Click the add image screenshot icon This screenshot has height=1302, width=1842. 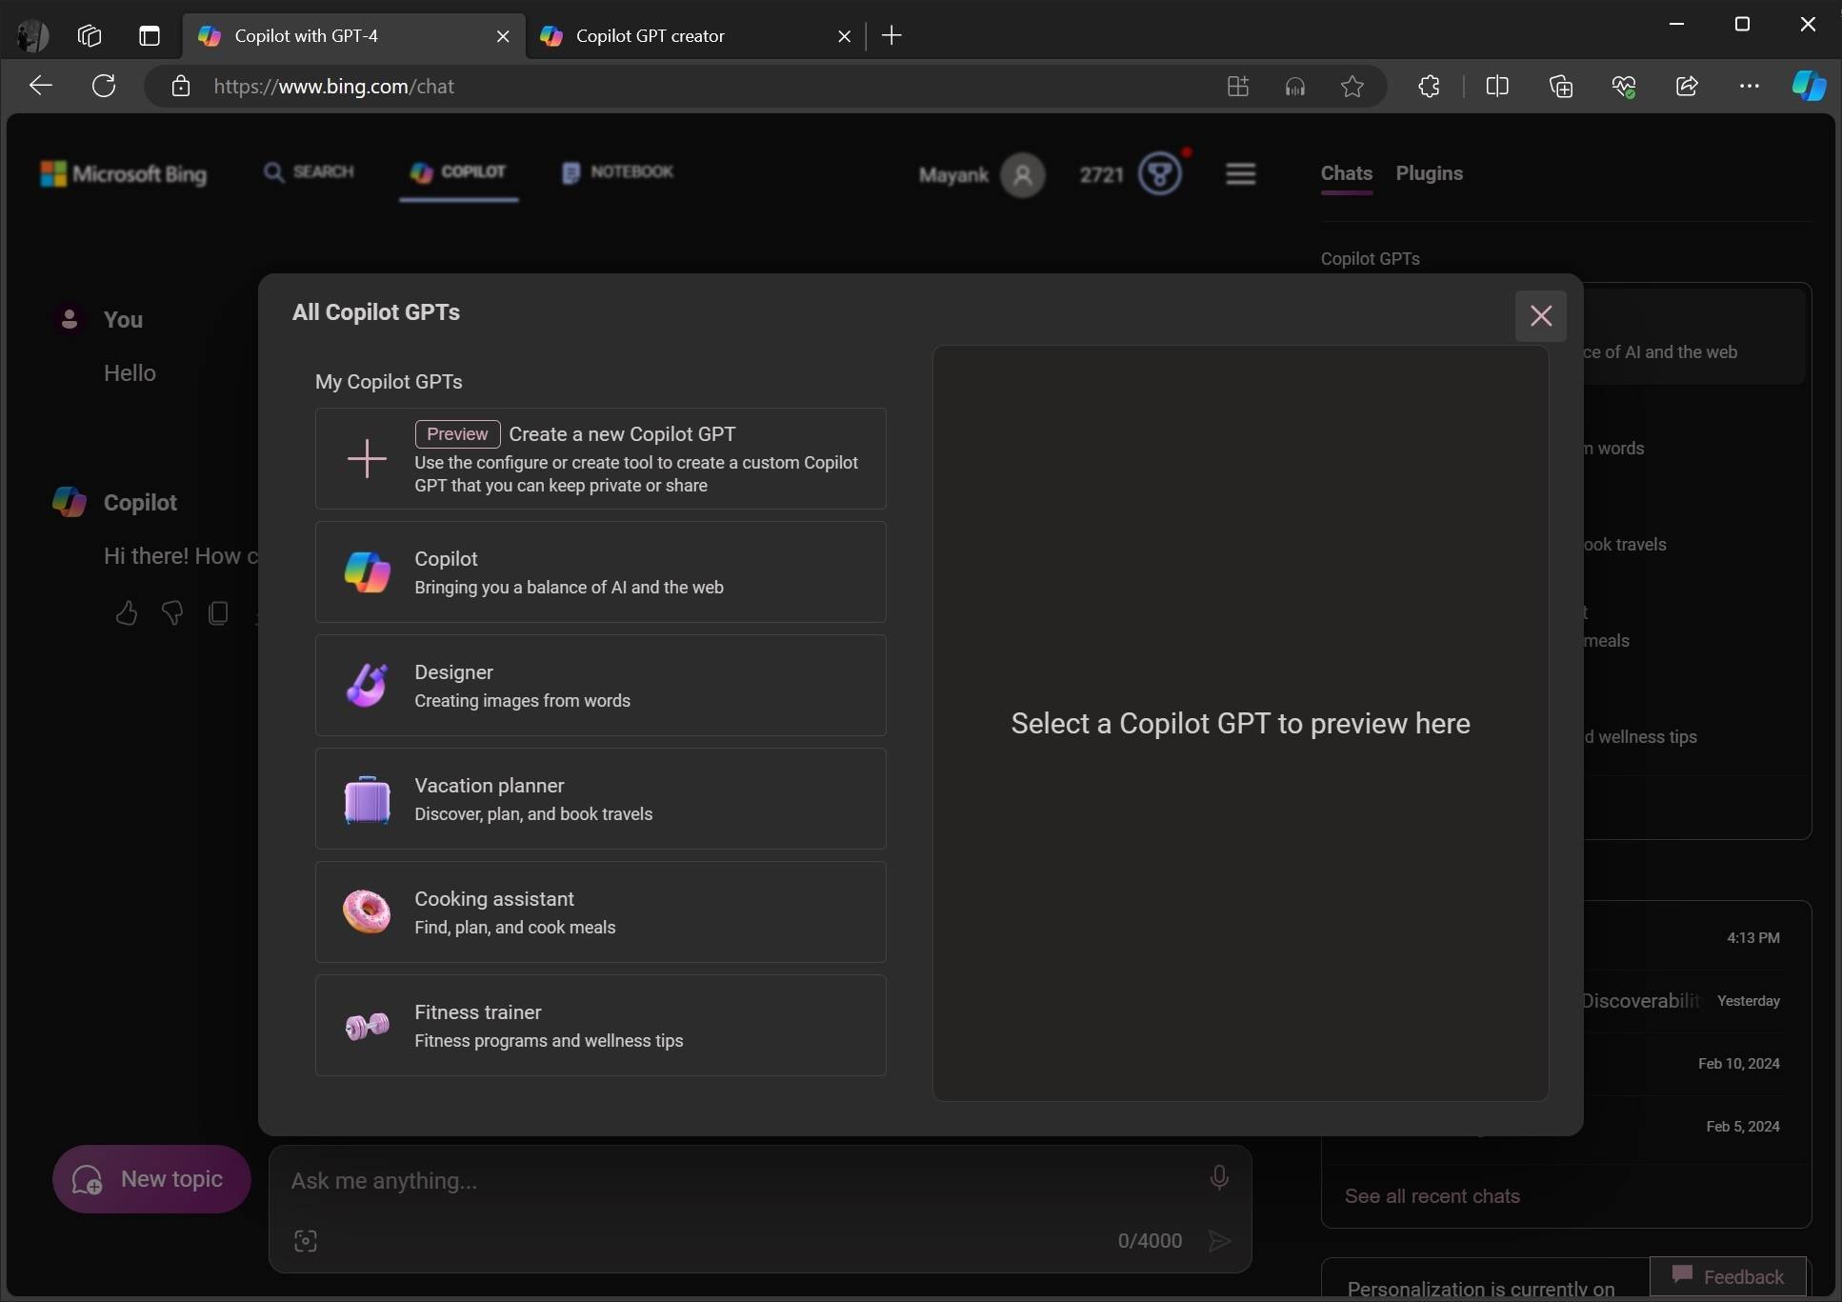click(306, 1240)
